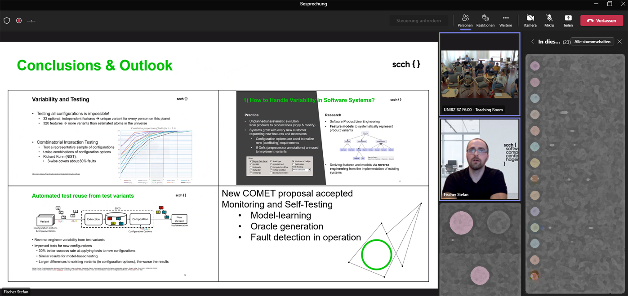Click the Fischer Stefan presenter name label
The image size is (628, 296).
16,292
